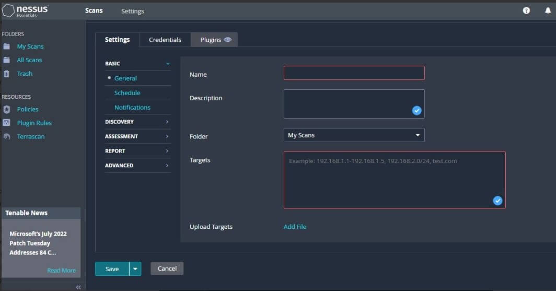The image size is (556, 291).
Task: Click into the Name input field
Action: pyautogui.click(x=354, y=73)
